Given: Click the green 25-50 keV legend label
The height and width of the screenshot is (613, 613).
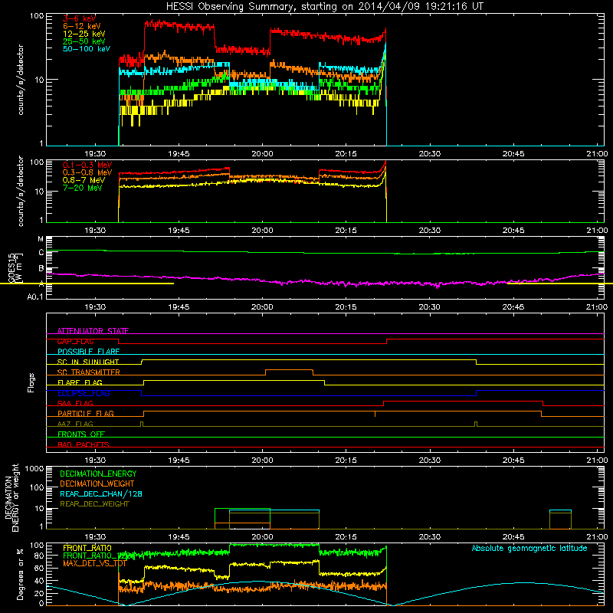Looking at the screenshot, I should [84, 41].
